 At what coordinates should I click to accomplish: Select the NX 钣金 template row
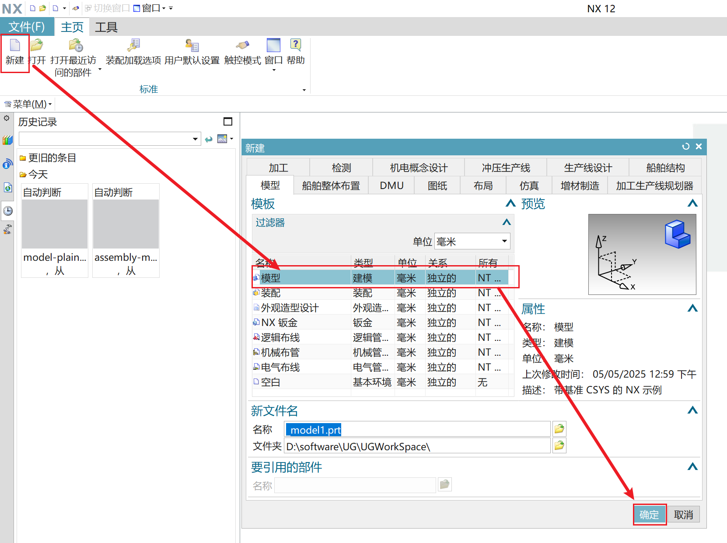381,322
